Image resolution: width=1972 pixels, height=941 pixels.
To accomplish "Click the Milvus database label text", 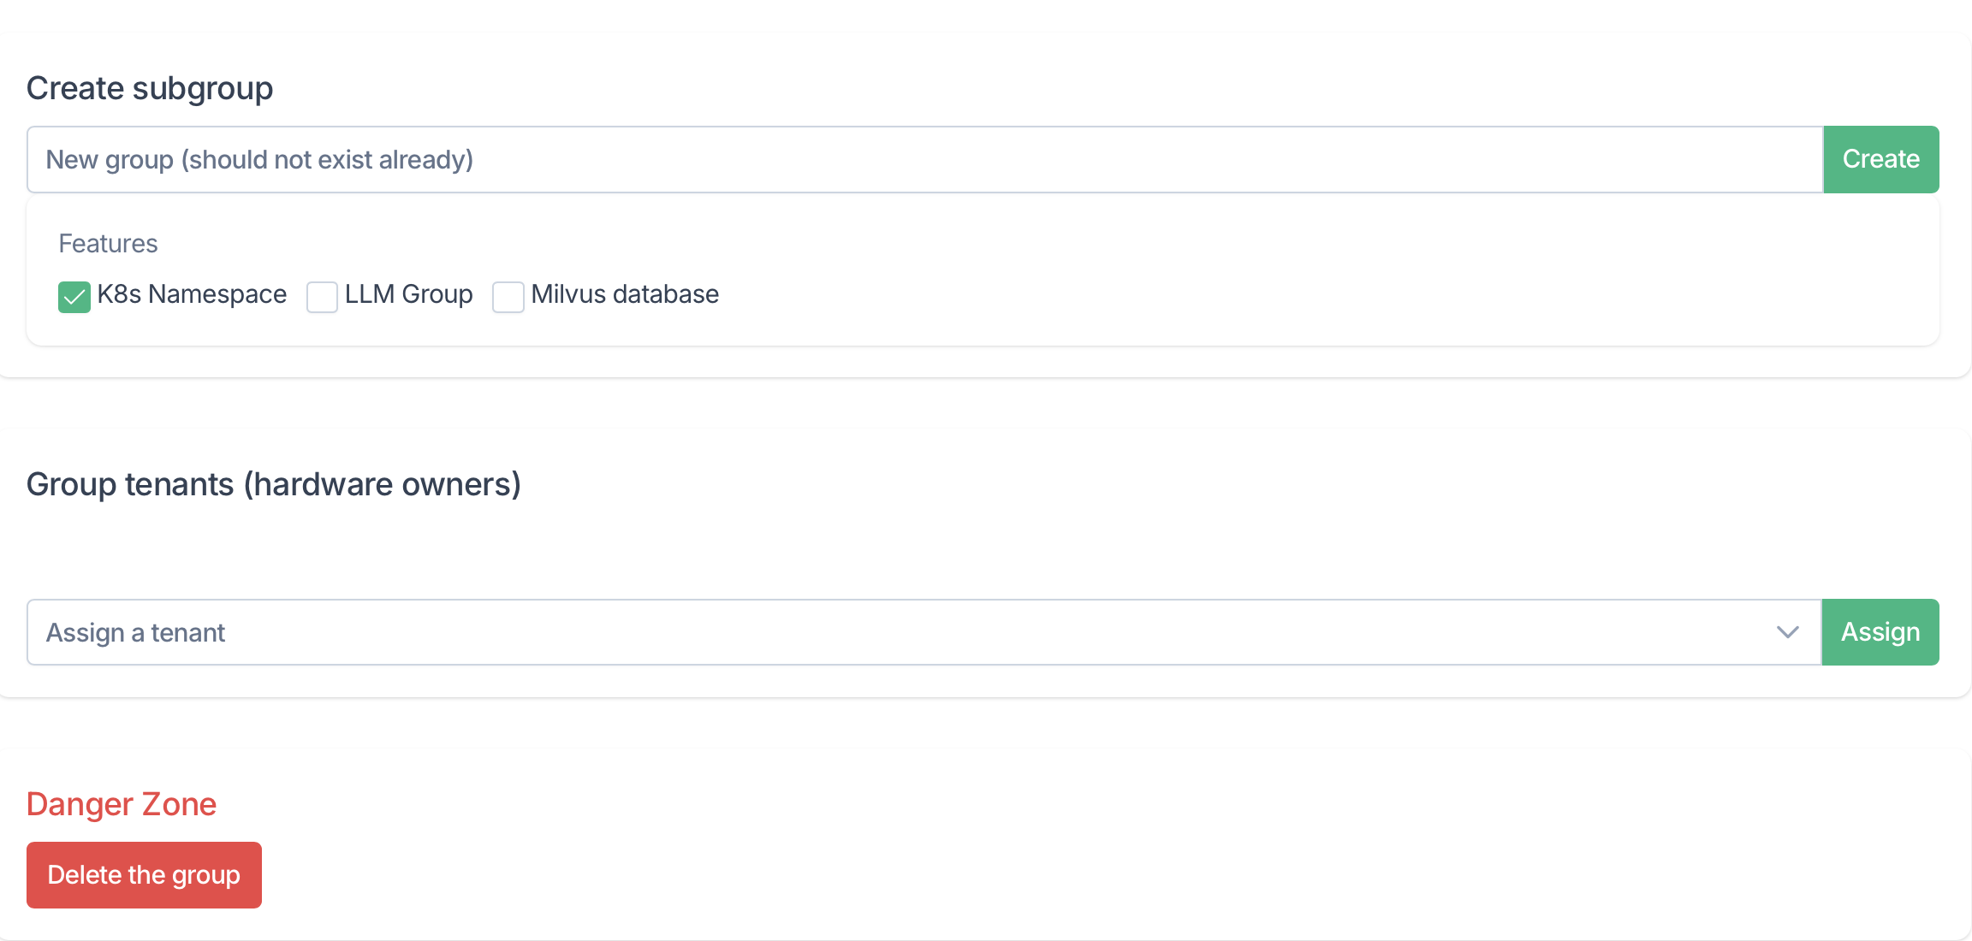I will (625, 294).
